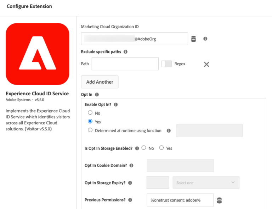Select Yes for Opt In Storage Enabled
This screenshot has height=209, width=272.
coord(161,148)
